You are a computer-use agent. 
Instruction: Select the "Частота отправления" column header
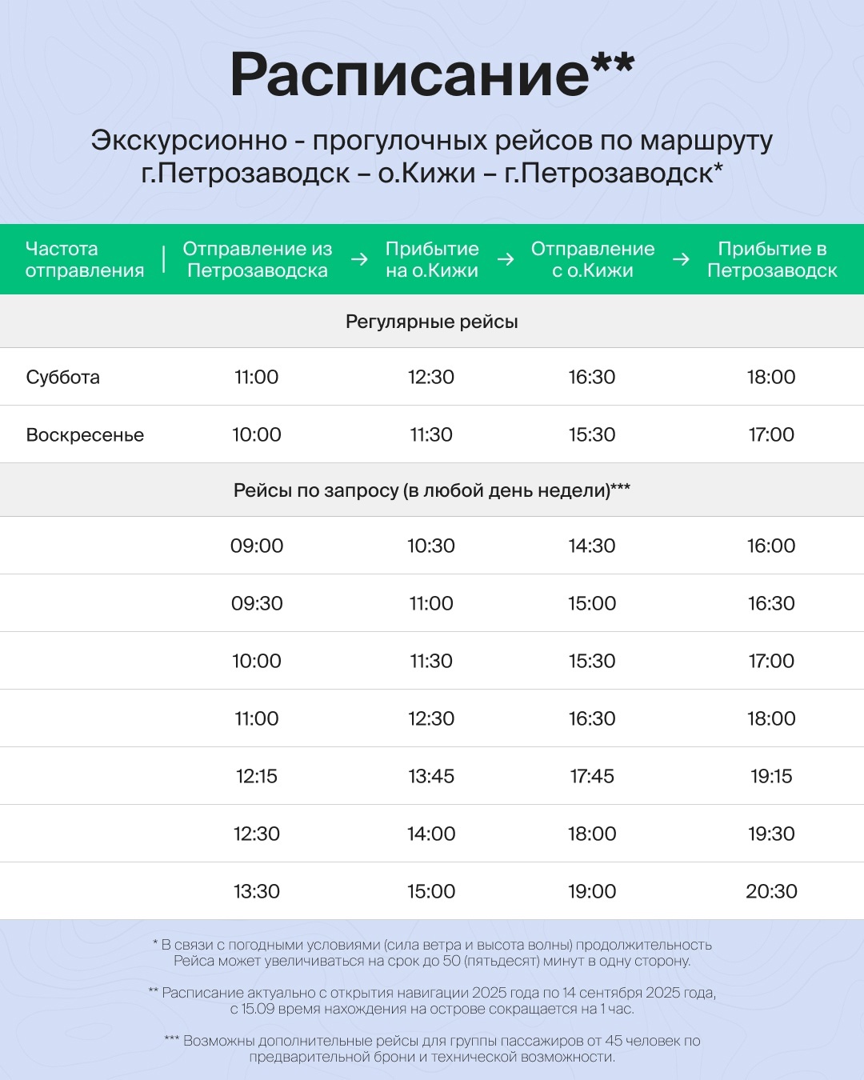point(85,259)
